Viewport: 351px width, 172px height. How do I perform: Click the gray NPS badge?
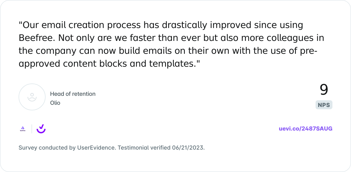click(324, 105)
